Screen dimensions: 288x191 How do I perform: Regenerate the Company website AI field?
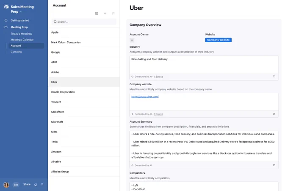tap(274, 114)
